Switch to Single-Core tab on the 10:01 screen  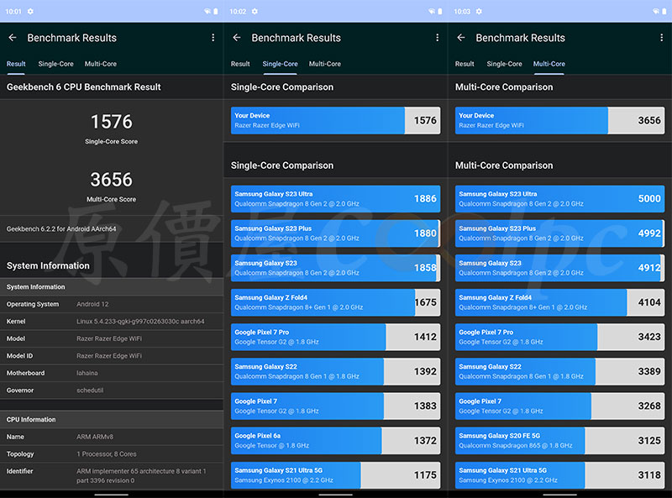click(55, 64)
